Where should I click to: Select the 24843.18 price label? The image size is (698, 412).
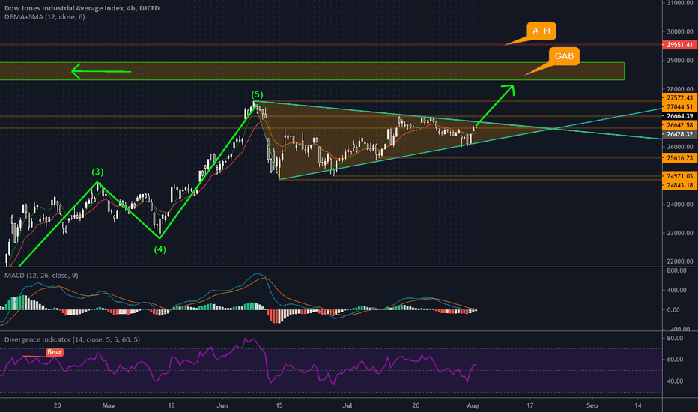point(680,185)
